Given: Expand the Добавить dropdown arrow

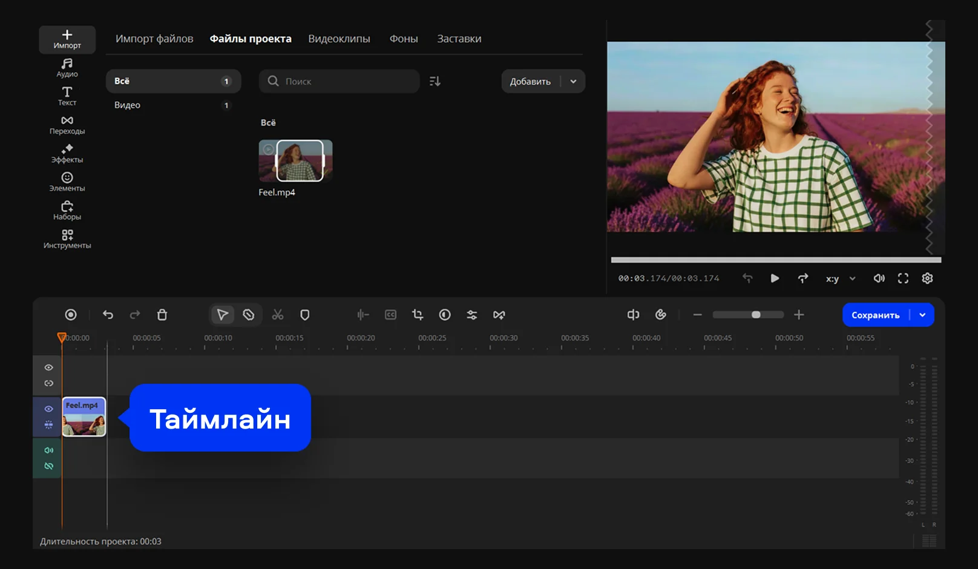Looking at the screenshot, I should [x=573, y=82].
